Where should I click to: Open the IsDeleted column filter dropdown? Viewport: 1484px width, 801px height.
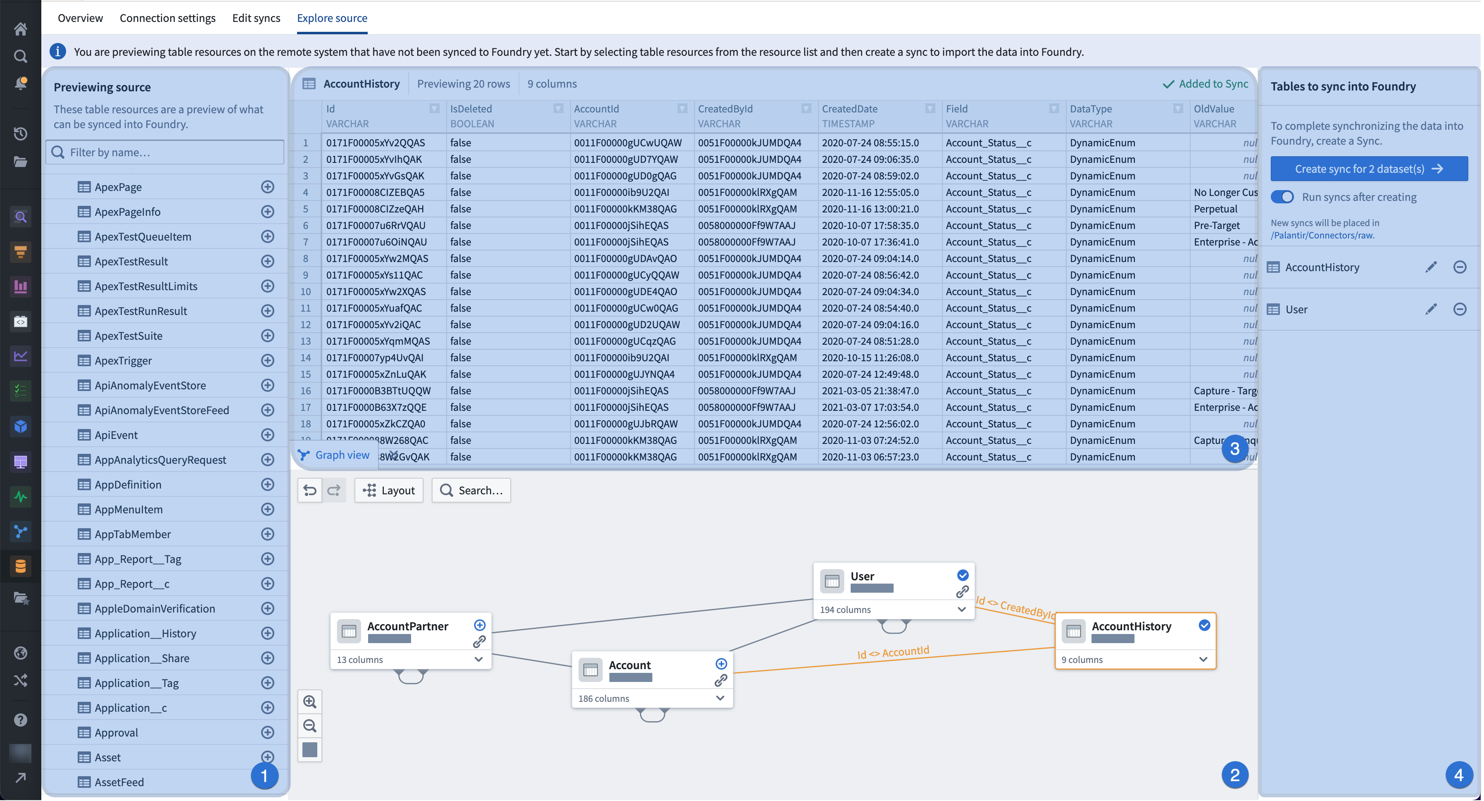point(558,108)
